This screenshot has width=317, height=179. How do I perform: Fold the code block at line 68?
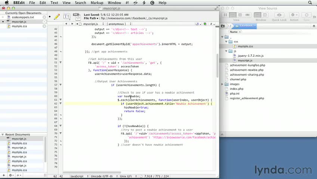coord(61,126)
